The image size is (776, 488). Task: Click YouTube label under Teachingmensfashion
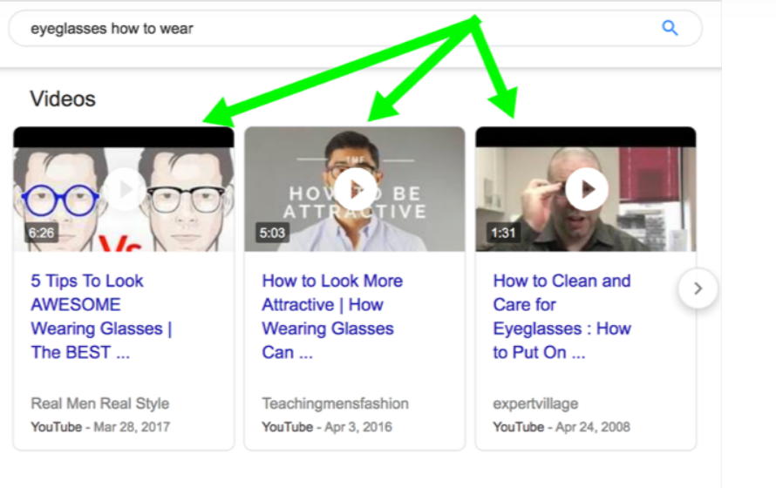pos(287,427)
